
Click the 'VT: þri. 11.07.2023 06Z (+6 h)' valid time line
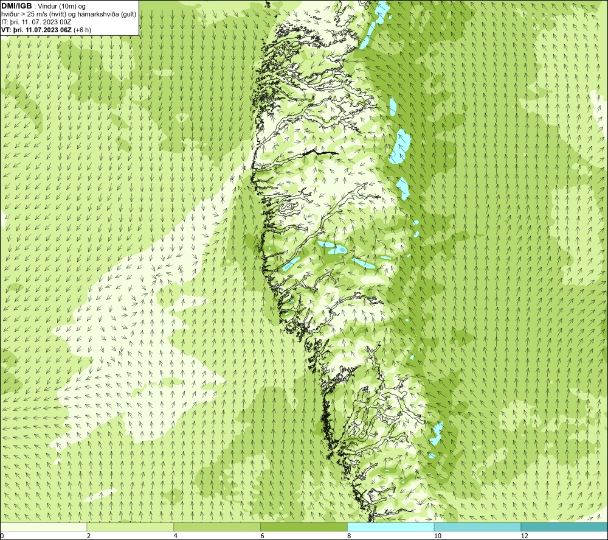coord(46,29)
